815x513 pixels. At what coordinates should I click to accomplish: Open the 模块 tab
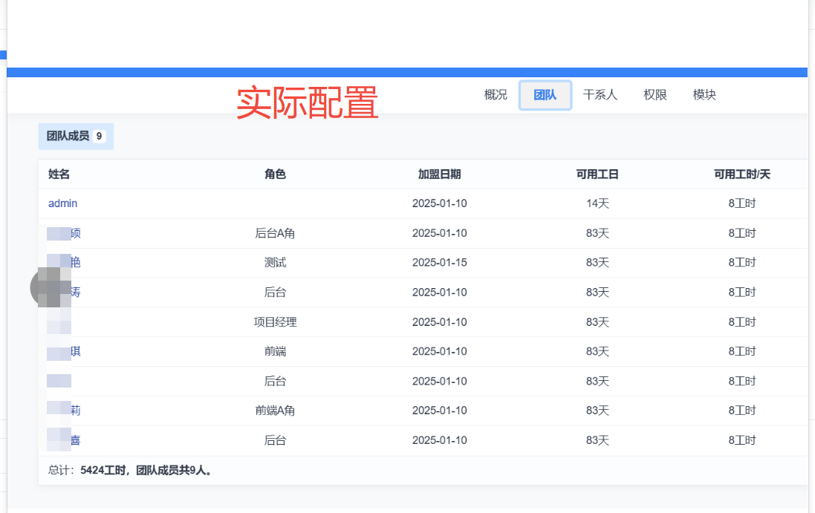click(704, 95)
